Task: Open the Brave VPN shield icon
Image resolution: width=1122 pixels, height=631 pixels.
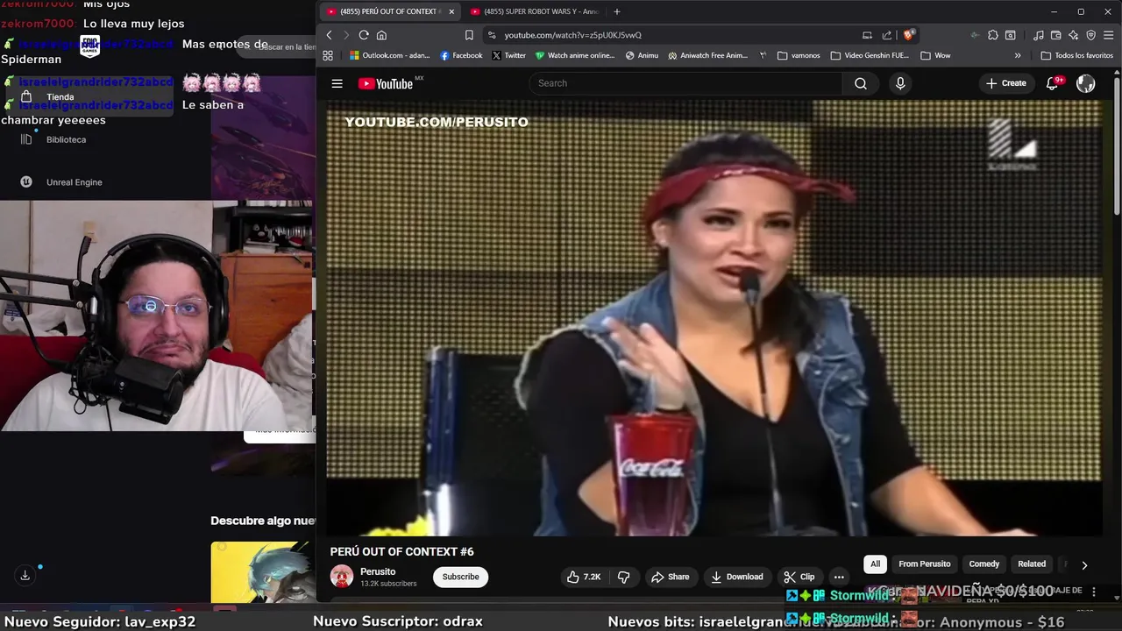Action: point(1091,35)
